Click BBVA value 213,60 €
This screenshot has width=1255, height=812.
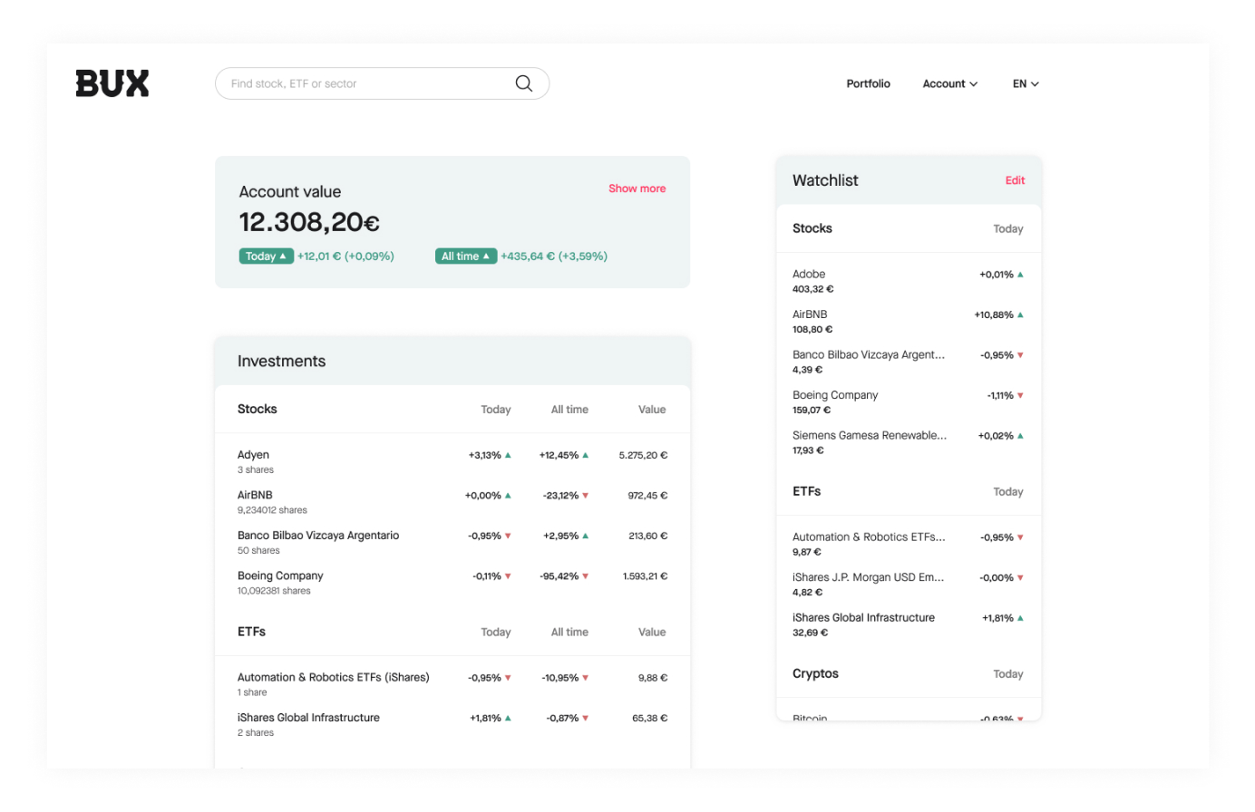(647, 536)
